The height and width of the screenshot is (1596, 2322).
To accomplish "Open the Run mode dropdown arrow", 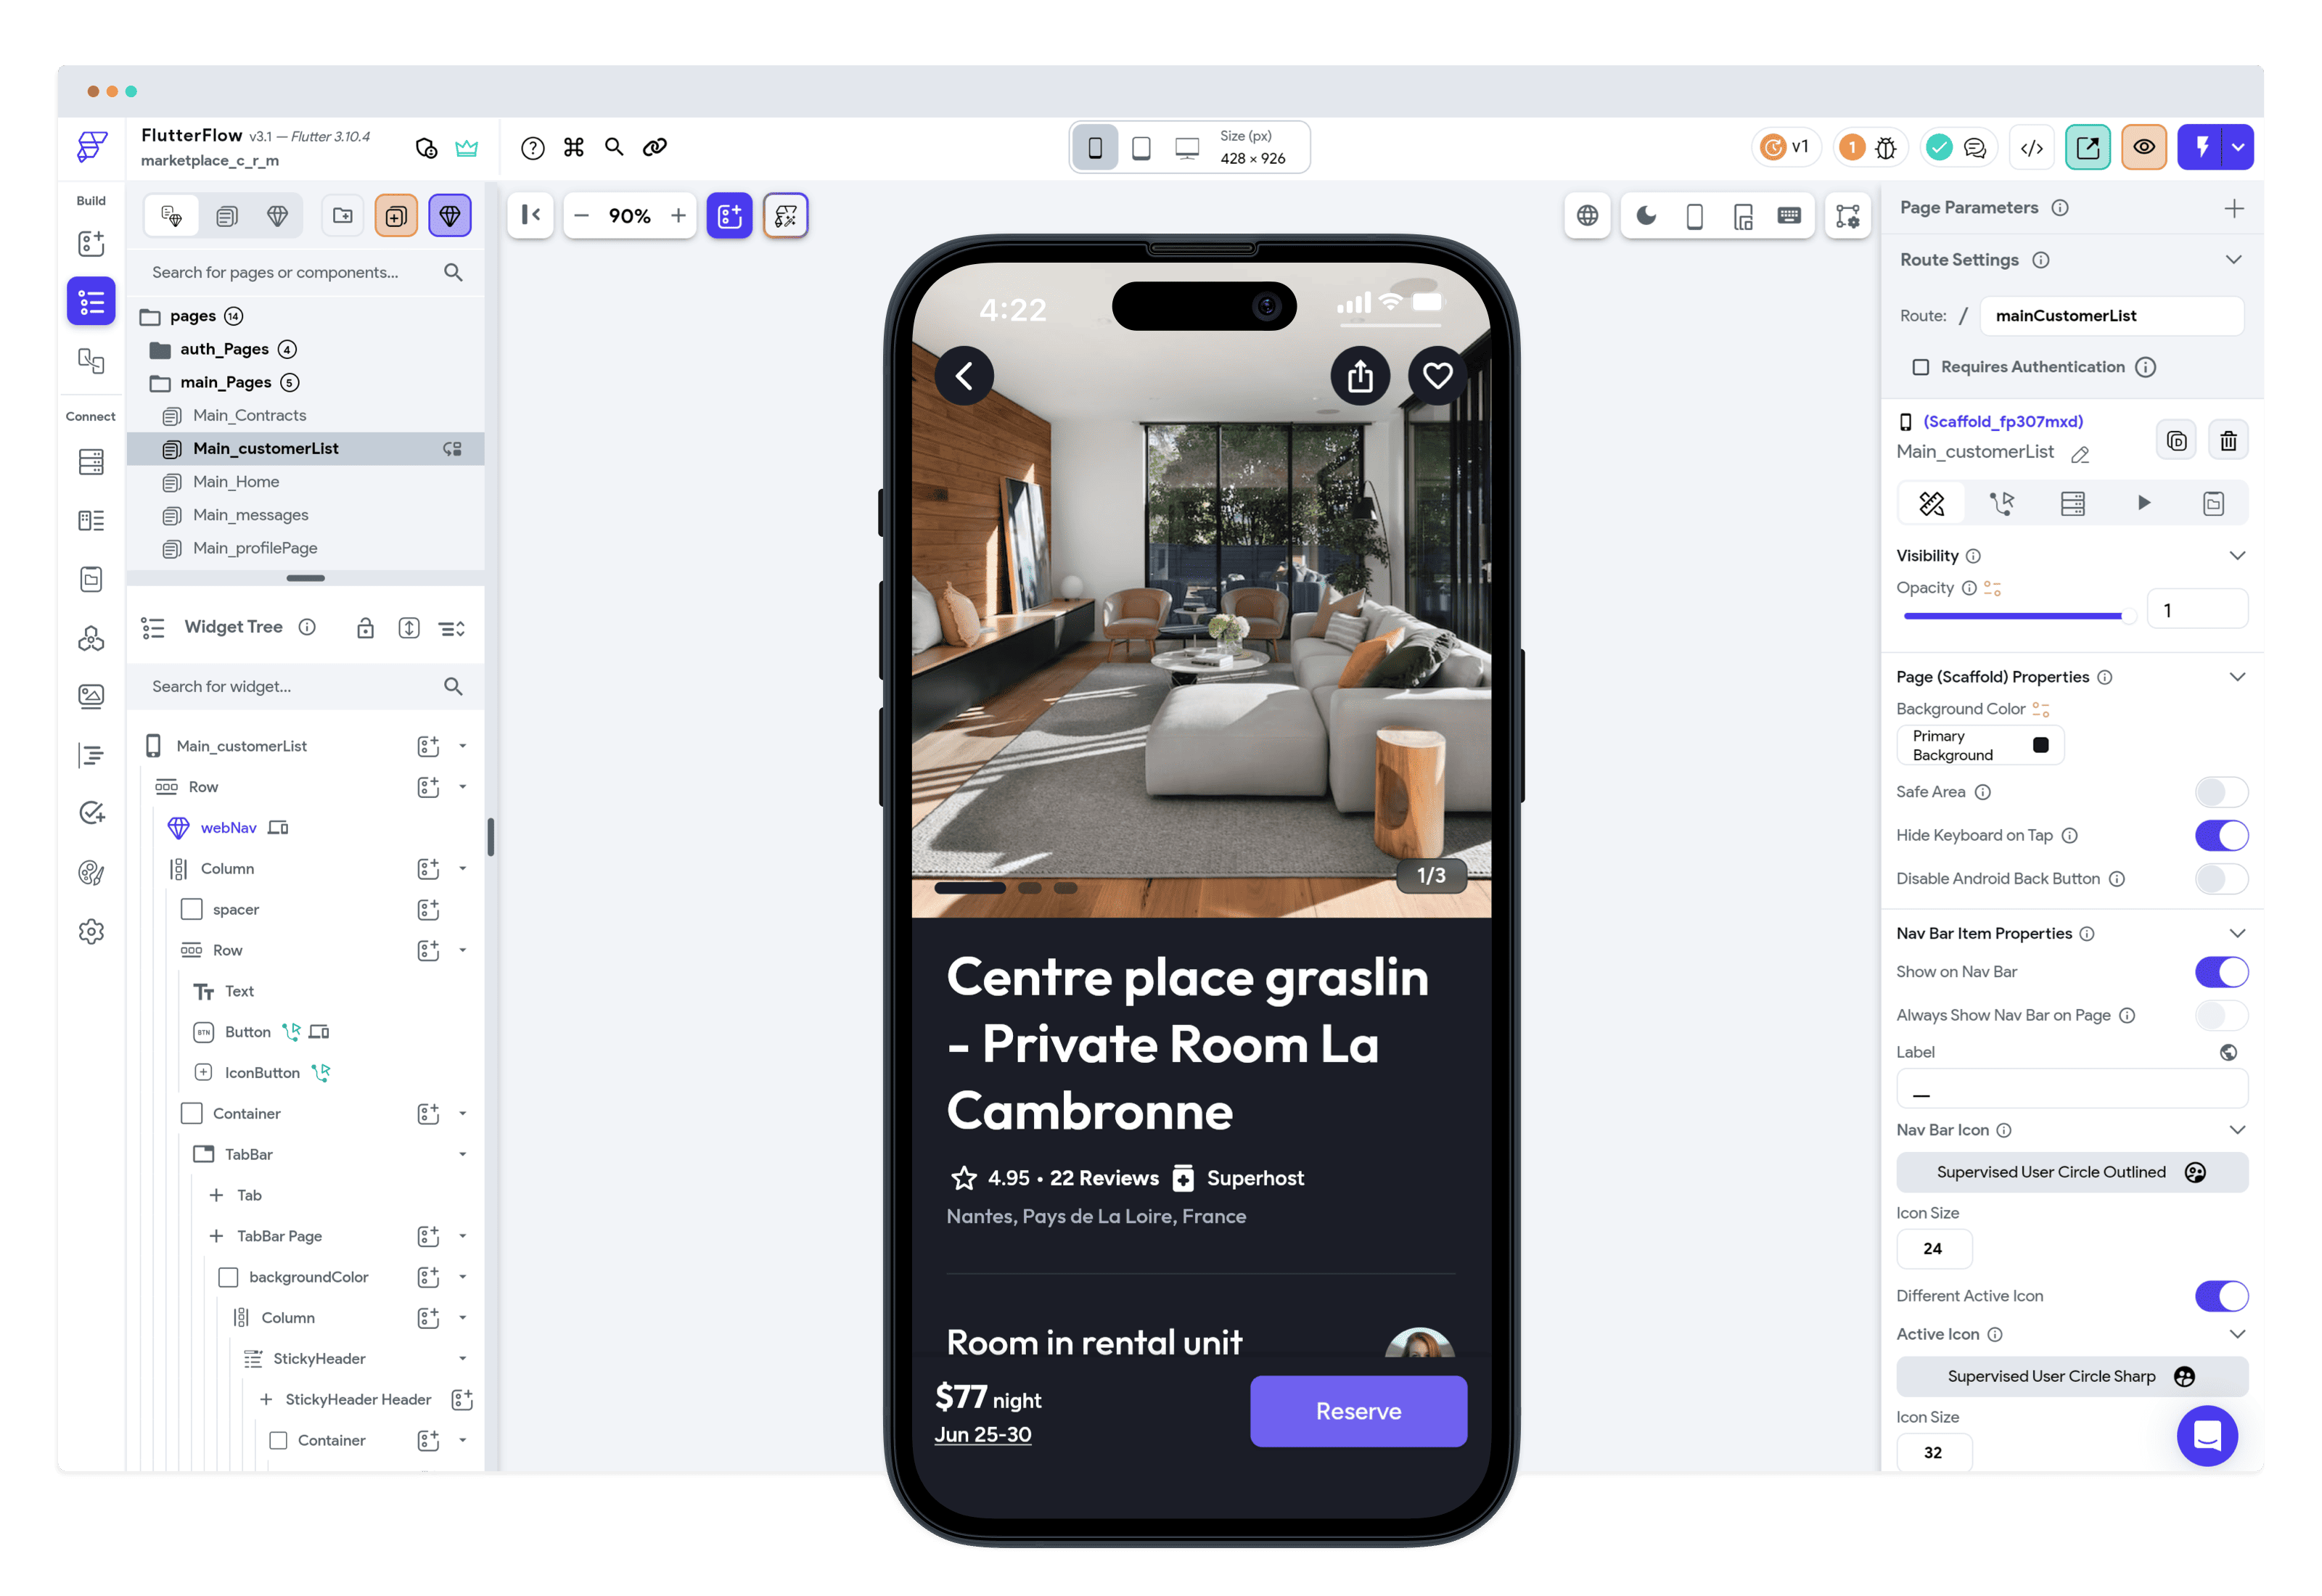I will point(2238,148).
